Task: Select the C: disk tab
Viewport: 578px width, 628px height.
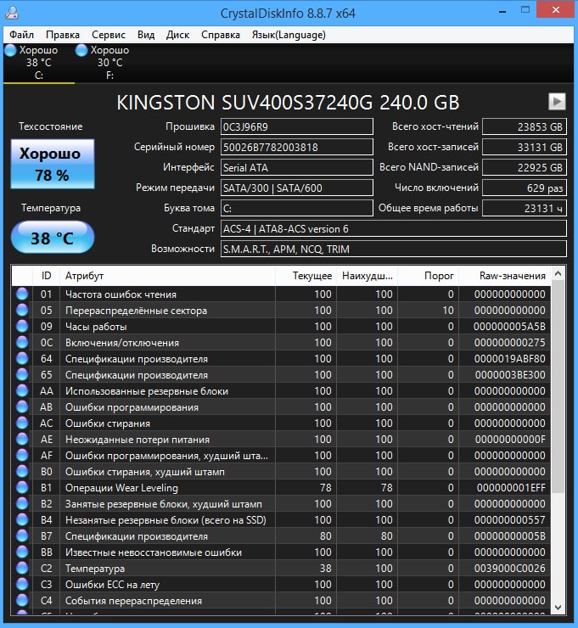Action: 38,63
